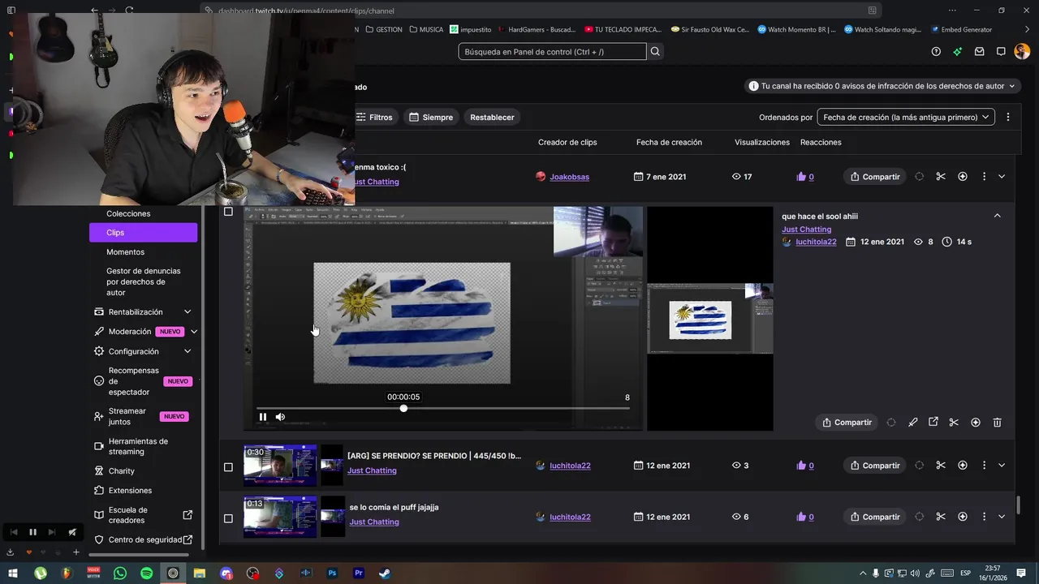Open Extensiones in sidebar
This screenshot has width=1039, height=584.
[x=130, y=491]
